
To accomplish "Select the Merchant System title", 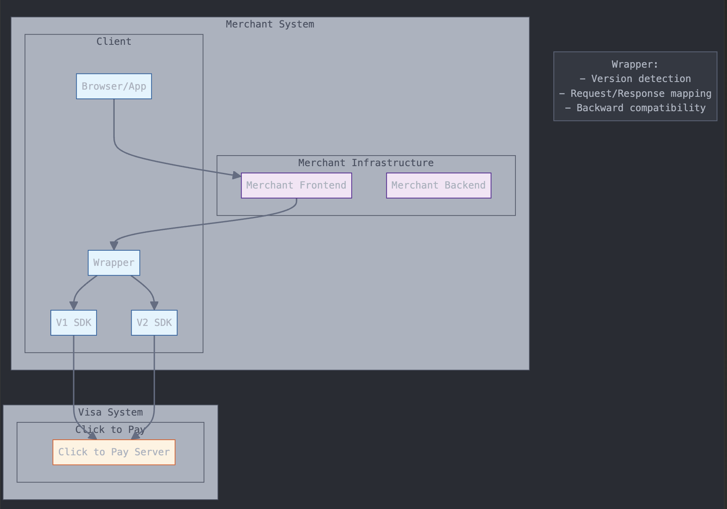I will click(270, 24).
